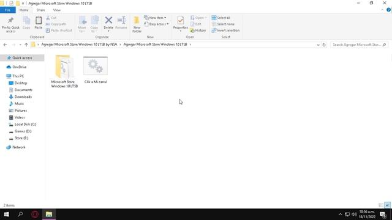Open Documents in navigation pane

(x=23, y=90)
